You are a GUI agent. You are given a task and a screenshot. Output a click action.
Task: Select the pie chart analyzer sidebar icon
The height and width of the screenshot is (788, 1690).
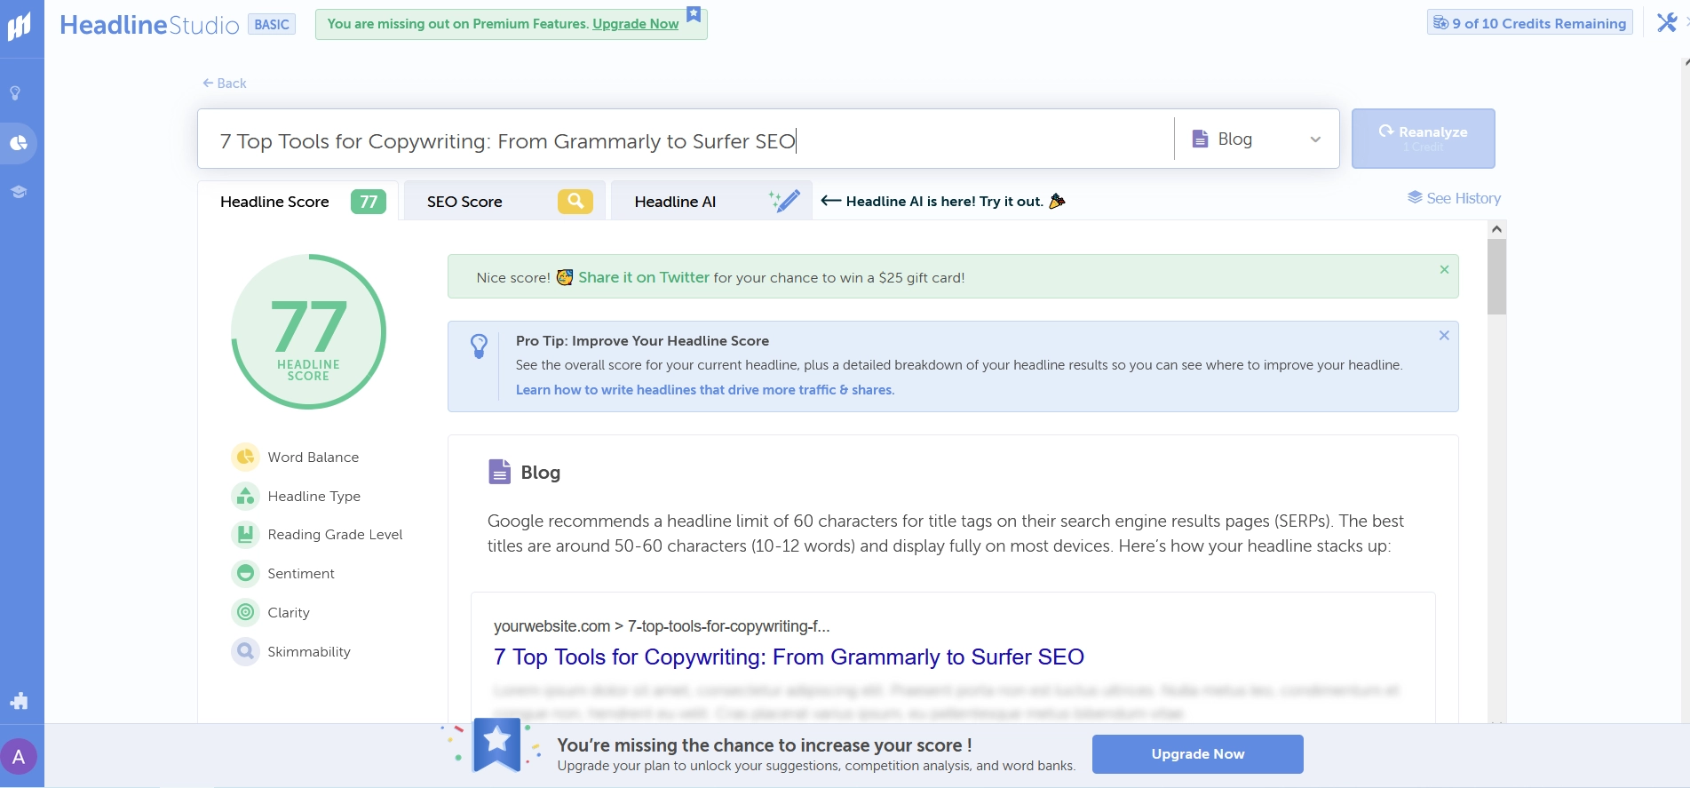coord(18,143)
